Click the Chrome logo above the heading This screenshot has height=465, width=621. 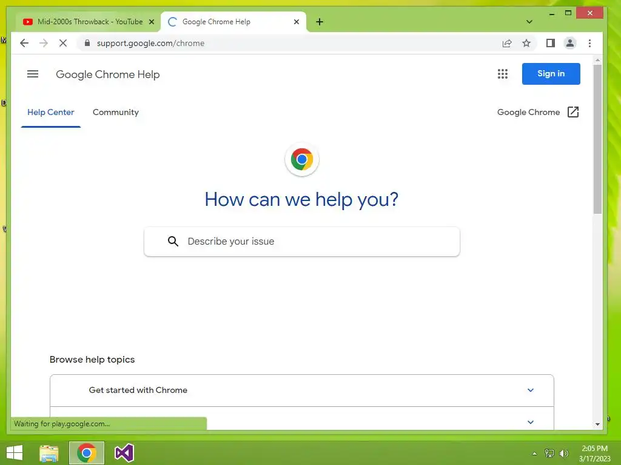point(302,159)
